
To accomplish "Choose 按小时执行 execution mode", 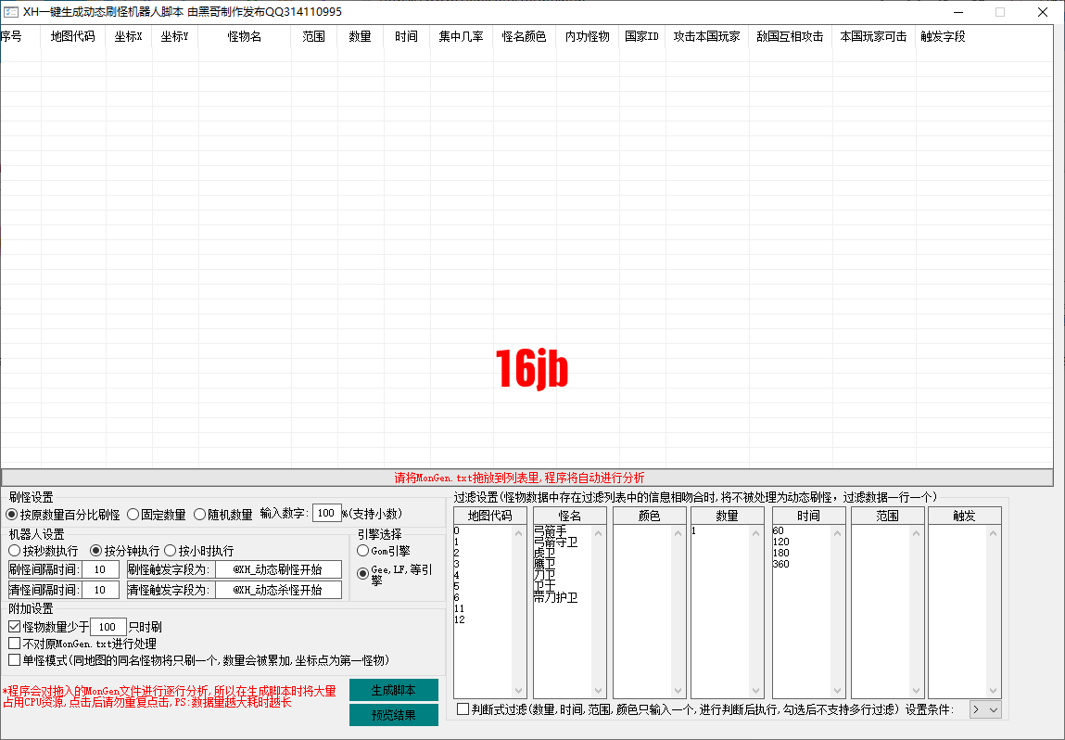I will tap(171, 551).
